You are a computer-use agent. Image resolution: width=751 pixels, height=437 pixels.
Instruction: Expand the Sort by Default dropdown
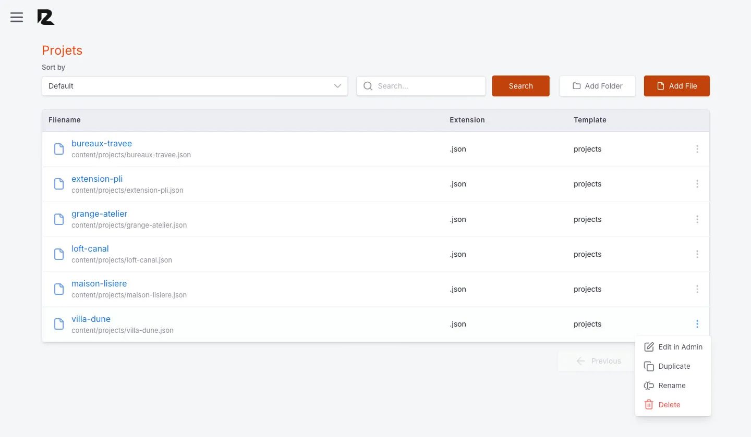[195, 86]
